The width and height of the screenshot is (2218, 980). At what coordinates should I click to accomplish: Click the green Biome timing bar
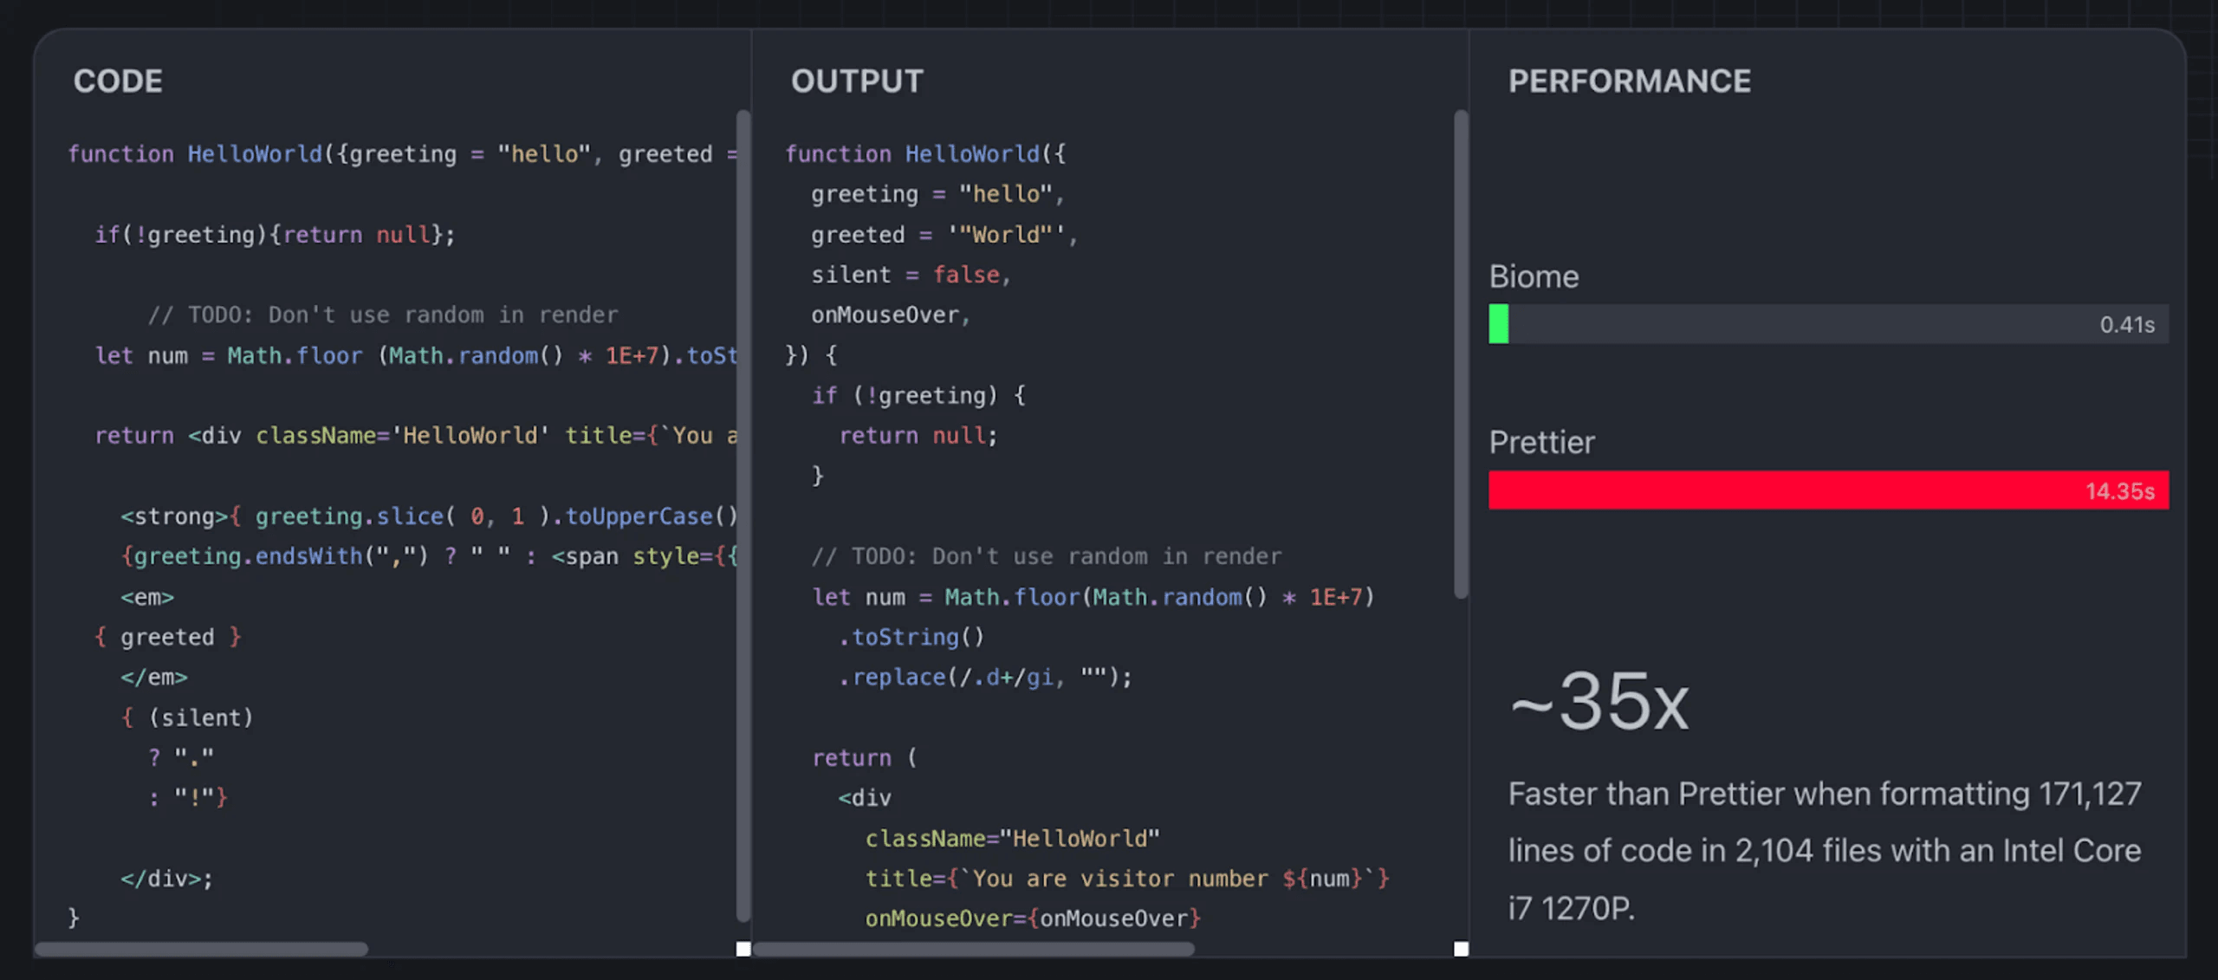coord(1498,324)
